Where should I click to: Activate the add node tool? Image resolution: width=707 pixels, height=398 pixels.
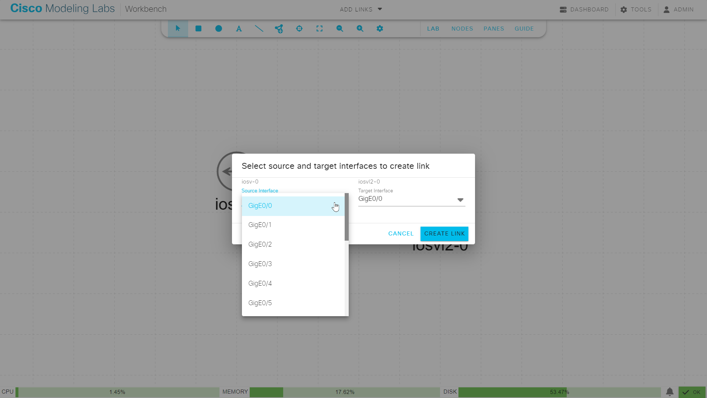coord(279,28)
